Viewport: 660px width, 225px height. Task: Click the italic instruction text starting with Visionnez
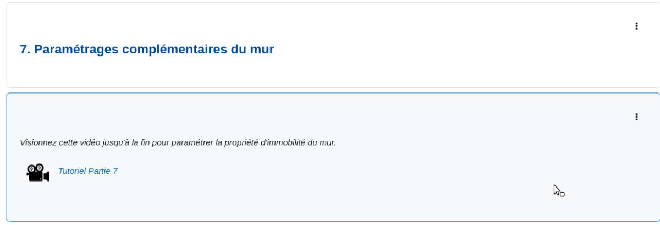178,142
